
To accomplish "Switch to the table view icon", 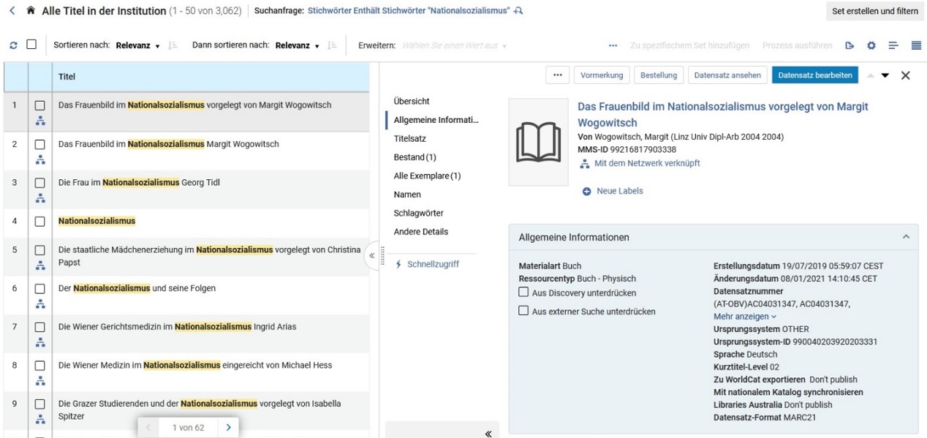I will pos(916,45).
